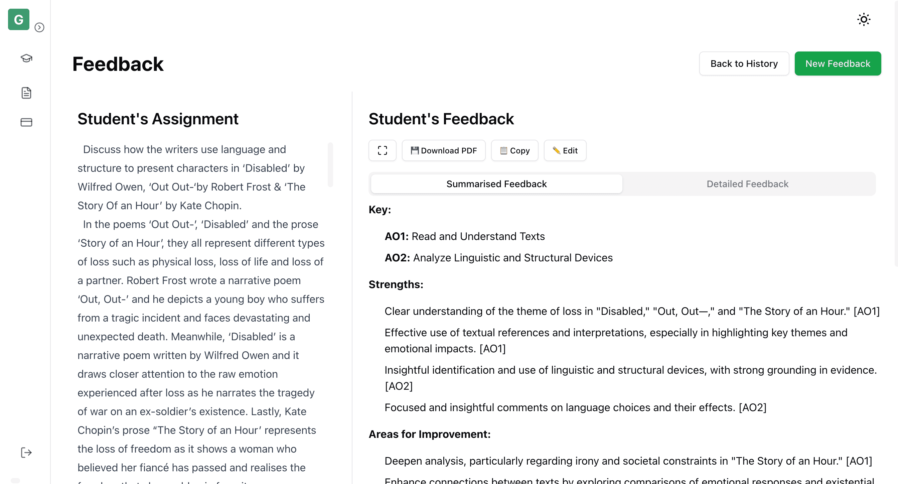Screen dimensions: 898x484
Task: Go Back to History
Action: [744, 64]
